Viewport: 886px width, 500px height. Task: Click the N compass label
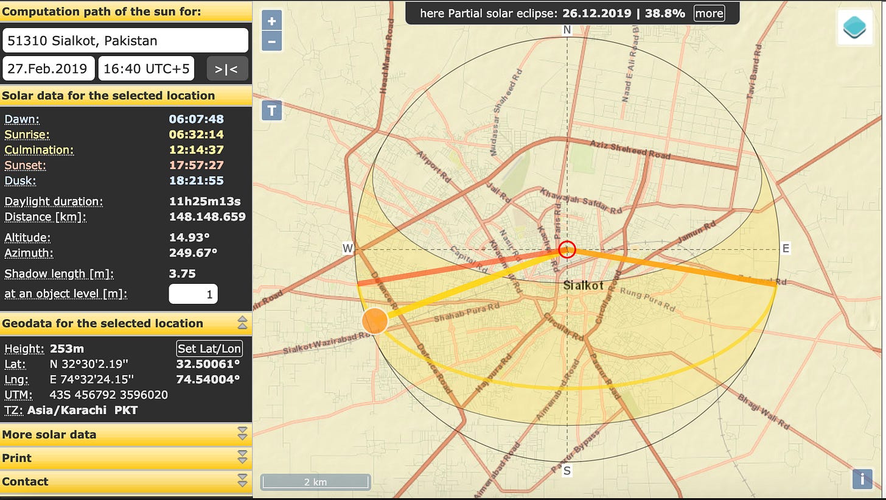coord(567,30)
